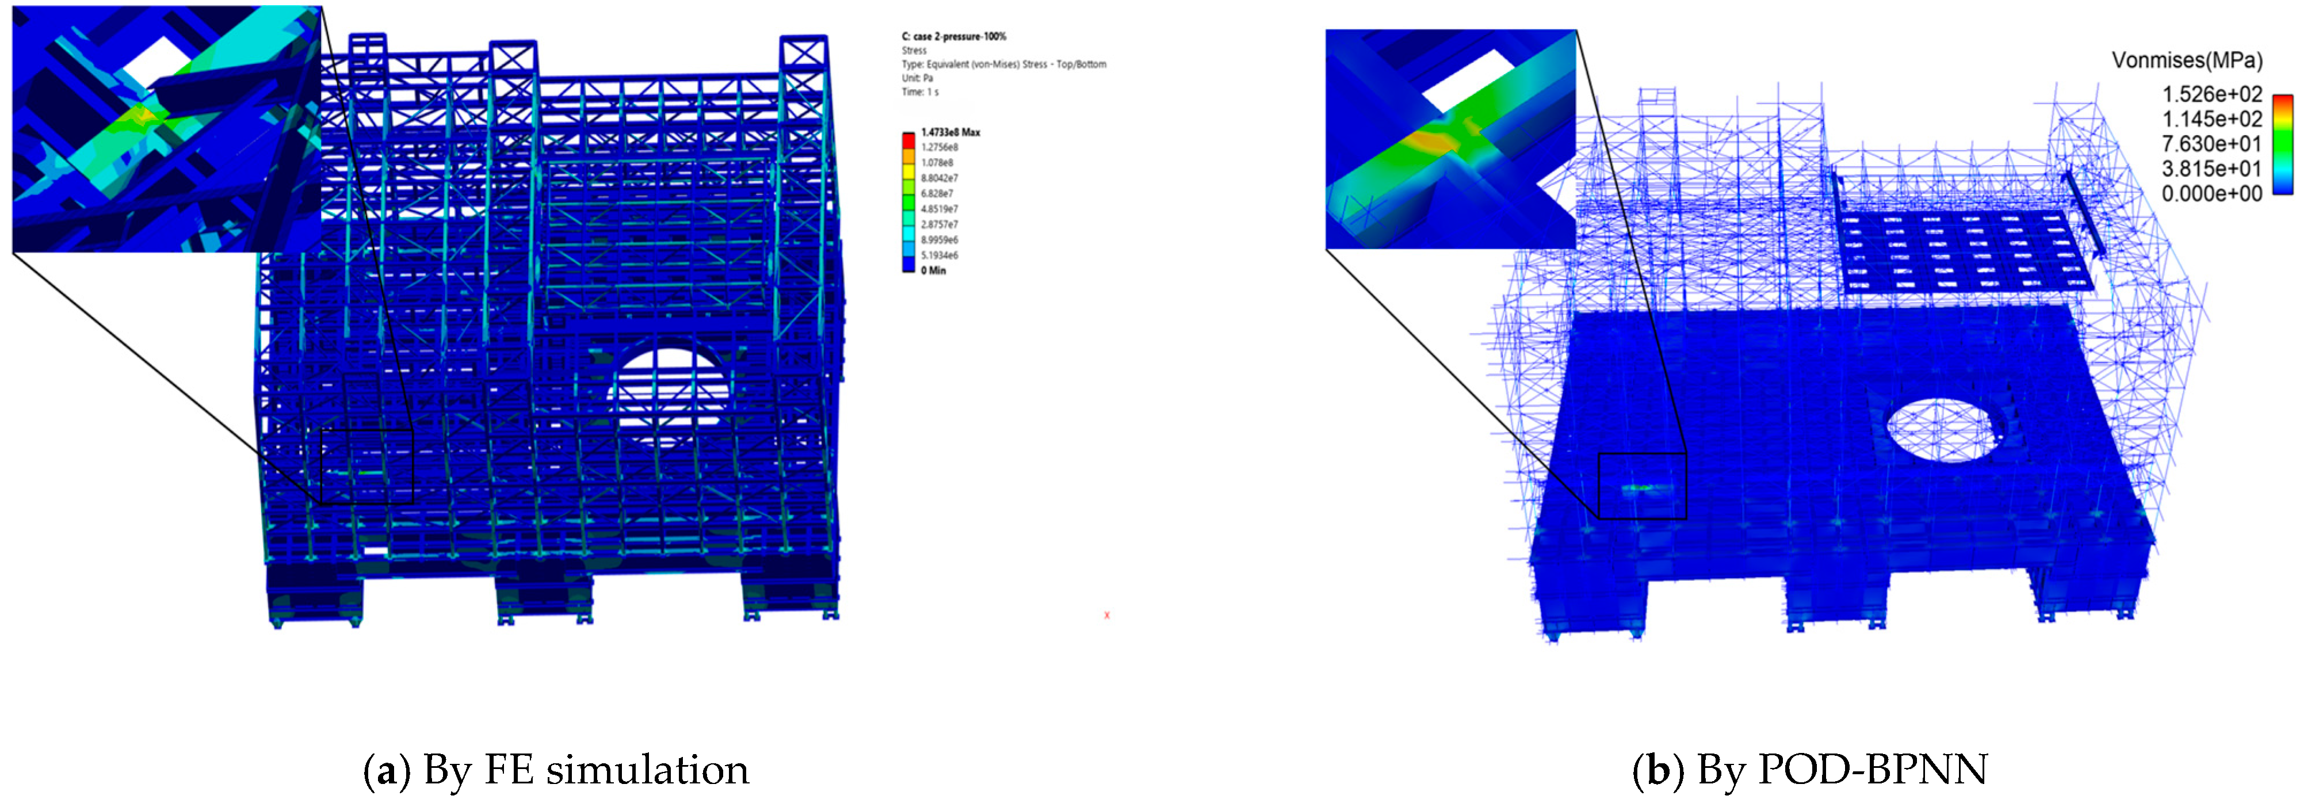Click the zoomed inset of FE simulation
This screenshot has width=2303, height=807.
coord(166,129)
